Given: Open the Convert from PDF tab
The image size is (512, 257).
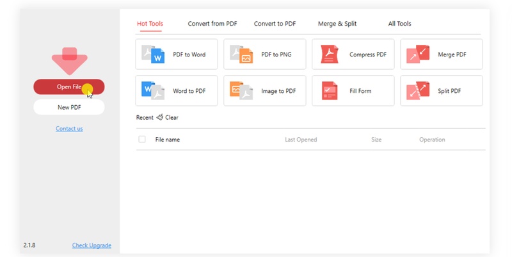Looking at the screenshot, I should tap(212, 24).
